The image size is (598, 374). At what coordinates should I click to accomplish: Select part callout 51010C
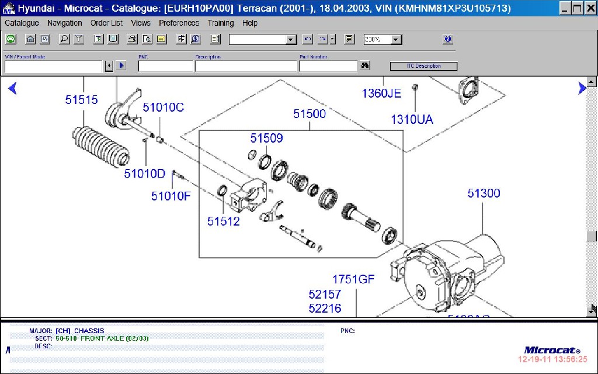click(164, 108)
